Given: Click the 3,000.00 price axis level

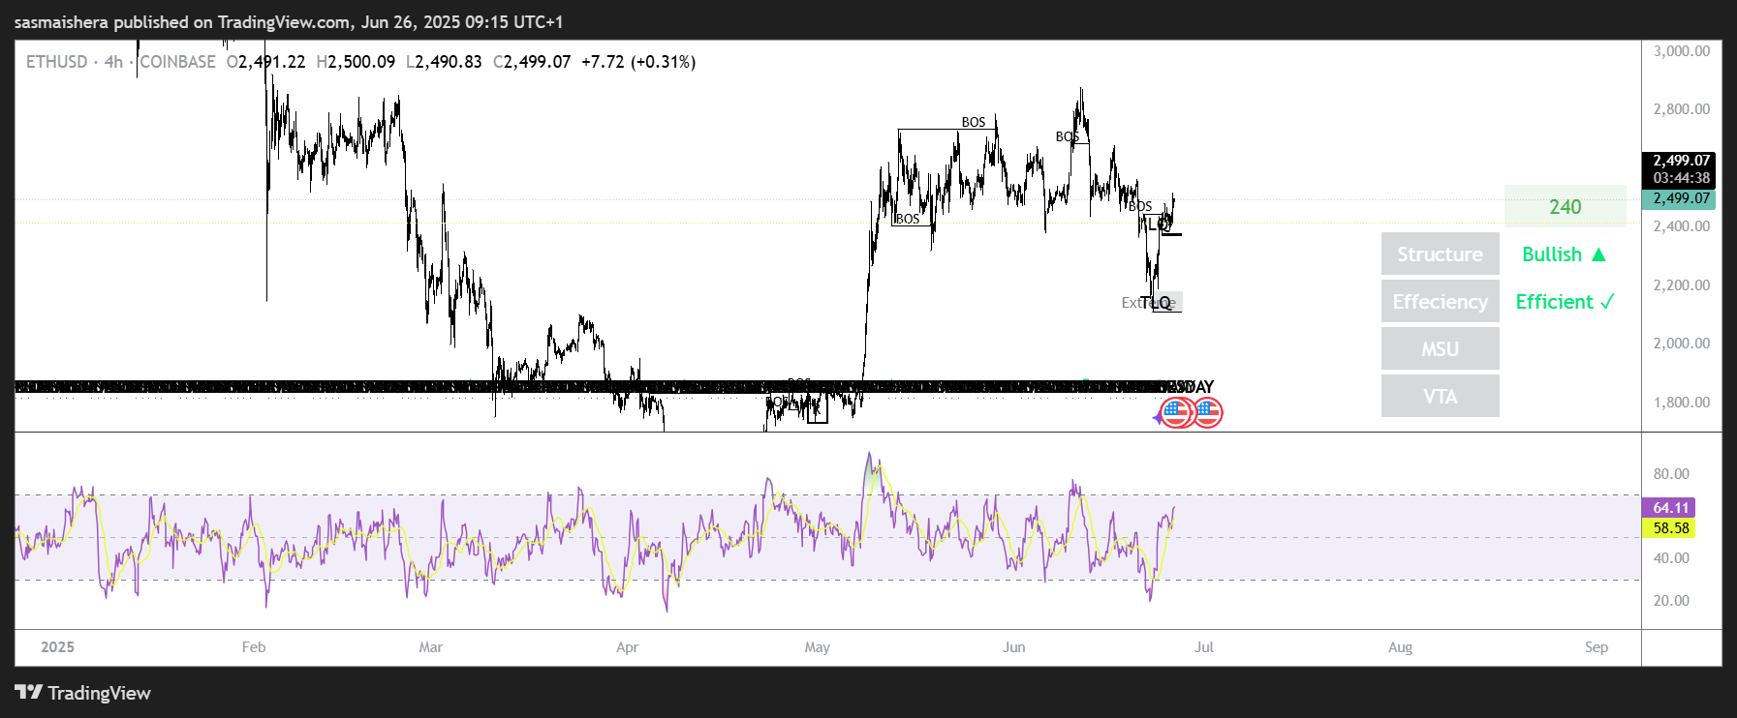Looking at the screenshot, I should point(1681,51).
